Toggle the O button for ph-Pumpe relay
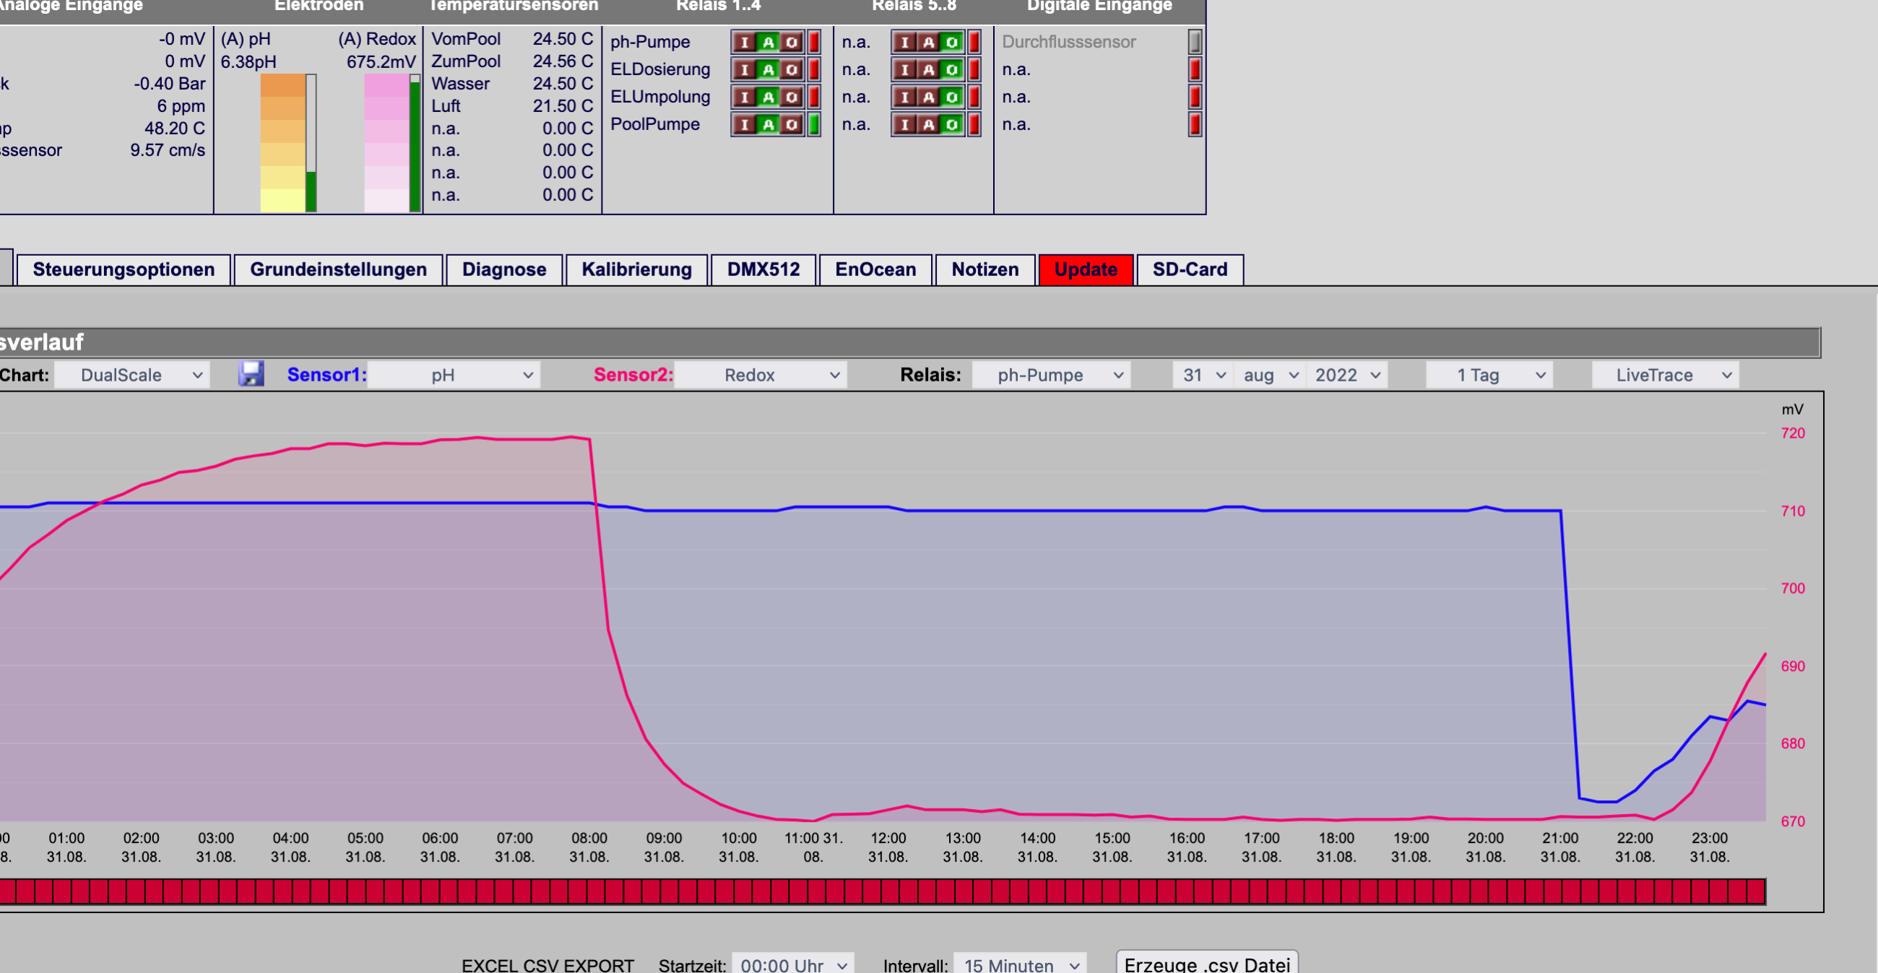The height and width of the screenshot is (973, 1878). (792, 42)
